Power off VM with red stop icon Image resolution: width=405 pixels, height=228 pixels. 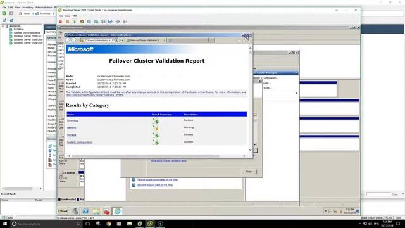click(x=61, y=22)
